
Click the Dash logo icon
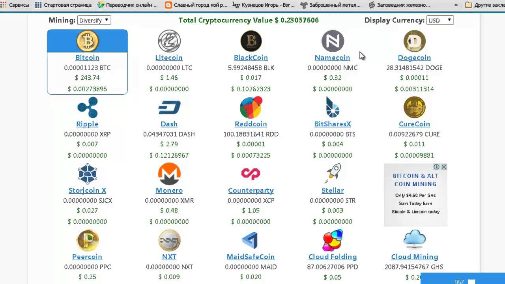pyautogui.click(x=169, y=107)
